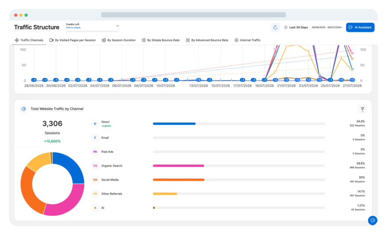Open the date range 28/06/2026 - 28/07/2026 dropdown
The height and width of the screenshot is (235, 387).
[x=327, y=27]
